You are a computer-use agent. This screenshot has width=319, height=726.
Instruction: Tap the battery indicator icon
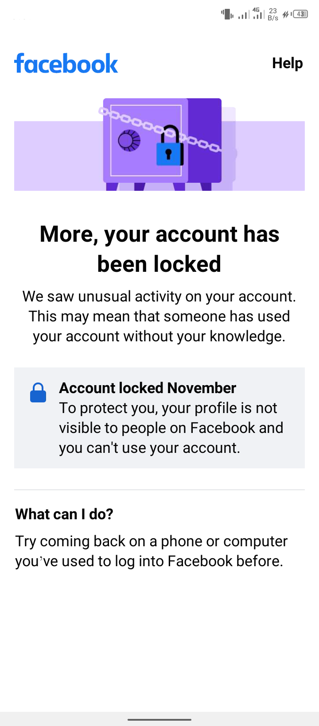point(301,14)
